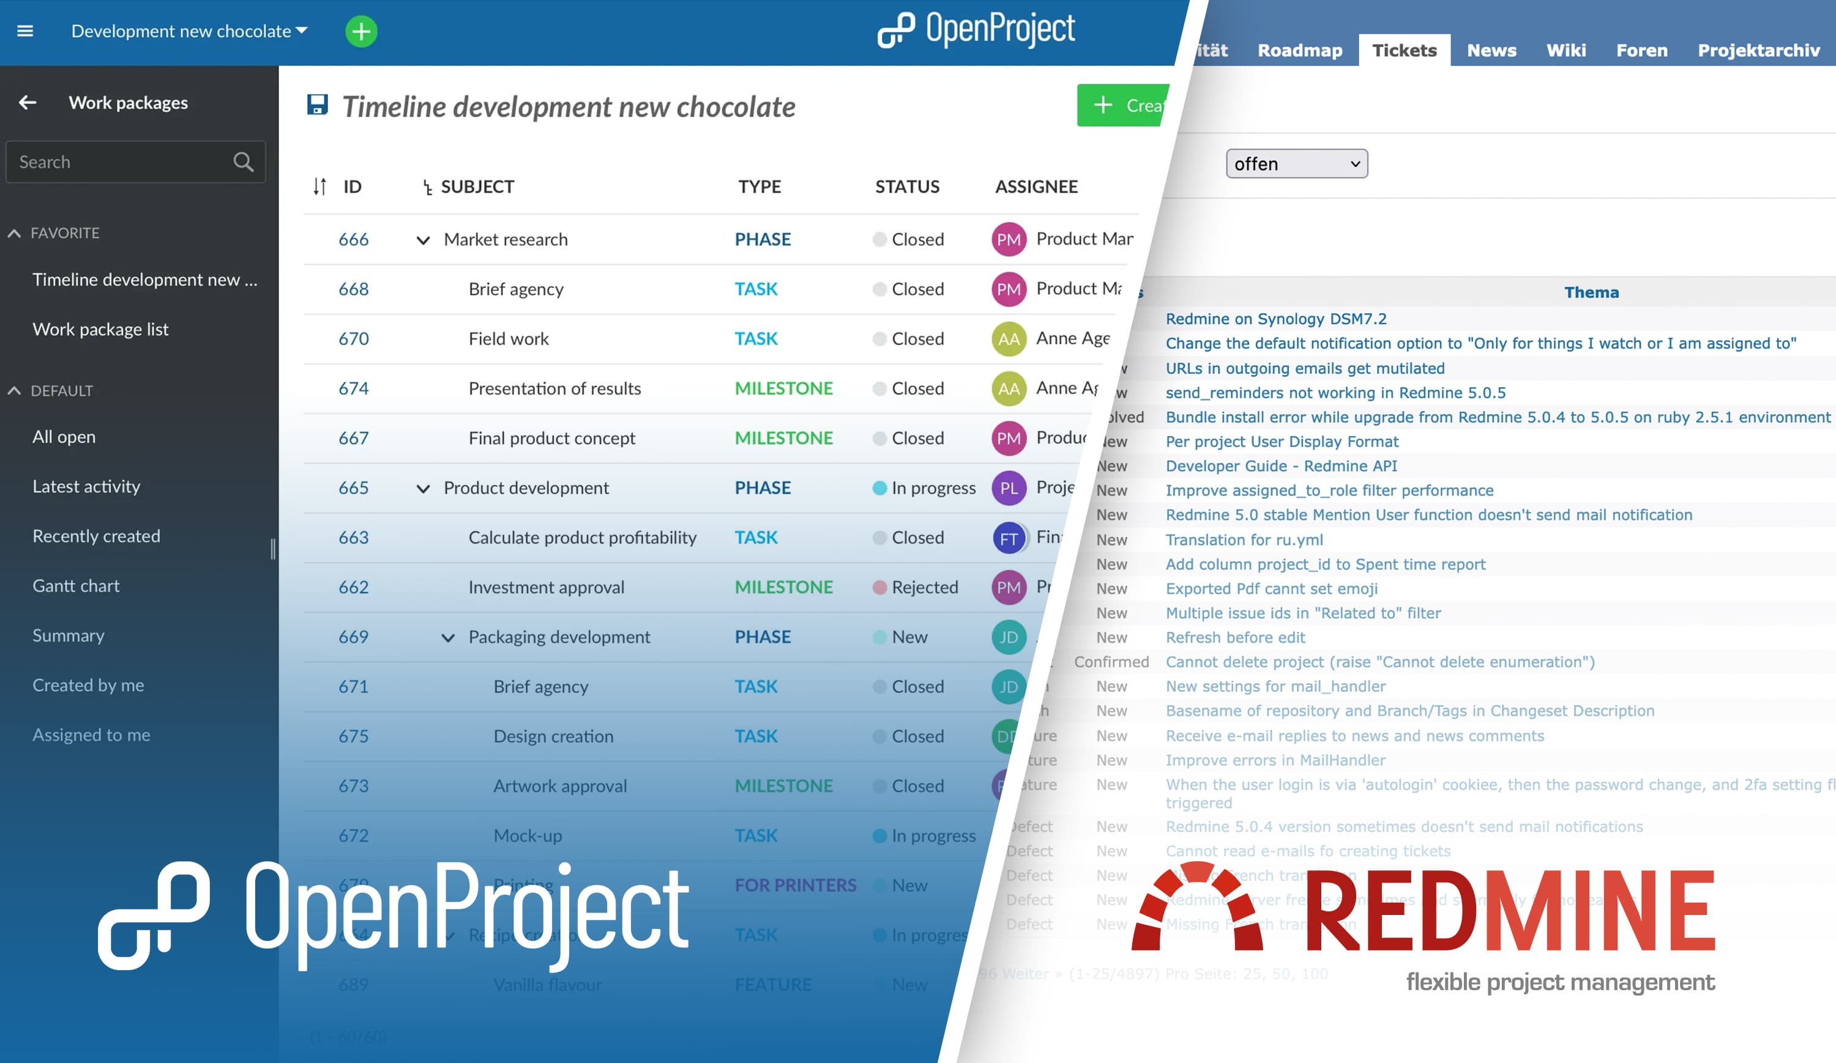
Task: Click the search input field in sidebar
Action: (x=132, y=161)
